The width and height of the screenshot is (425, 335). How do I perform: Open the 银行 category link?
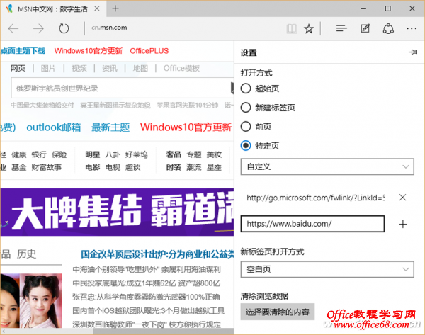[x=39, y=154]
